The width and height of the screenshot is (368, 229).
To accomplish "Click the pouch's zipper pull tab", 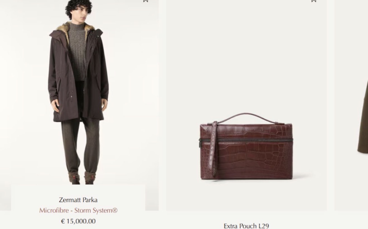I will pyautogui.click(x=200, y=143).
